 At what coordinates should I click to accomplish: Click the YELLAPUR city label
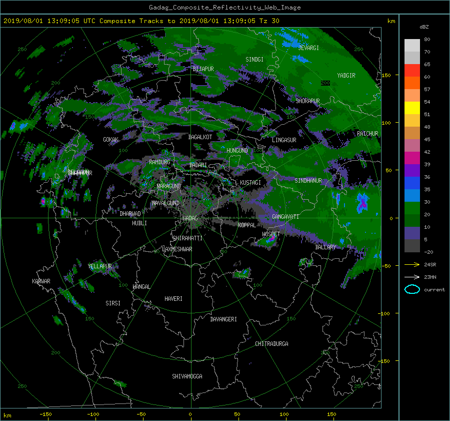pyautogui.click(x=99, y=266)
